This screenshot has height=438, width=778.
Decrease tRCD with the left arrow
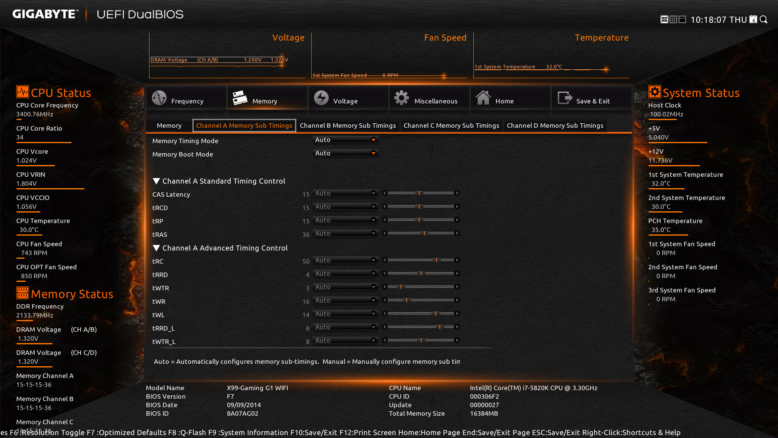pos(385,207)
